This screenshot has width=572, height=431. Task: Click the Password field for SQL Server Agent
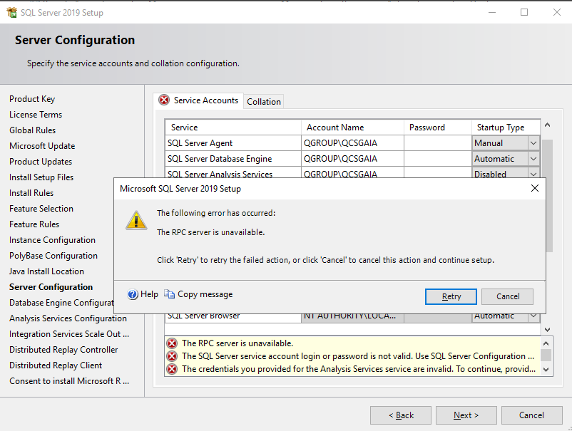[437, 142]
